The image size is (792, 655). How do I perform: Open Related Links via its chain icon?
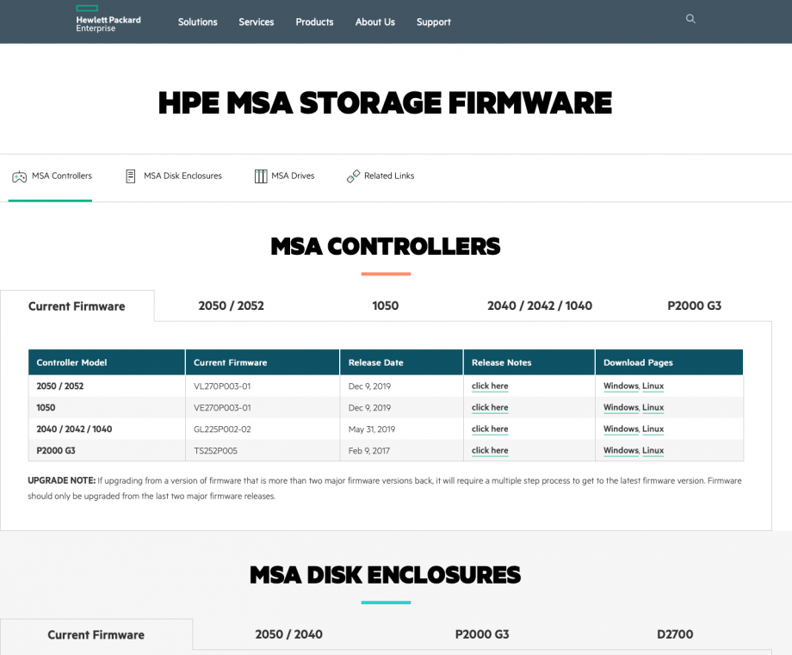(352, 176)
